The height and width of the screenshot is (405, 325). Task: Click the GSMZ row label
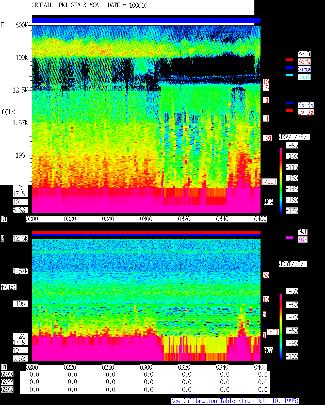[x=7, y=390]
